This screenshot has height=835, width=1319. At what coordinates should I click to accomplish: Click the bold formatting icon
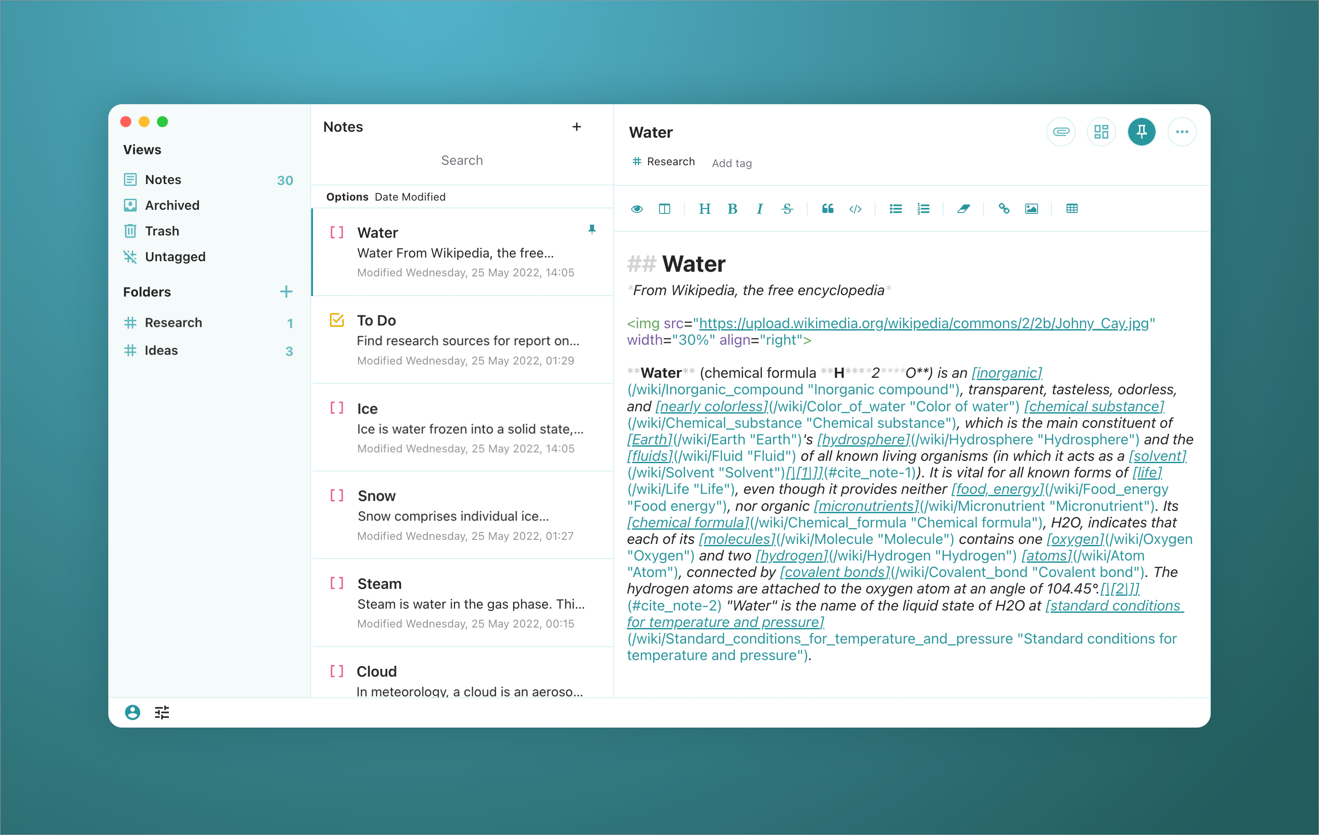pyautogui.click(x=732, y=209)
